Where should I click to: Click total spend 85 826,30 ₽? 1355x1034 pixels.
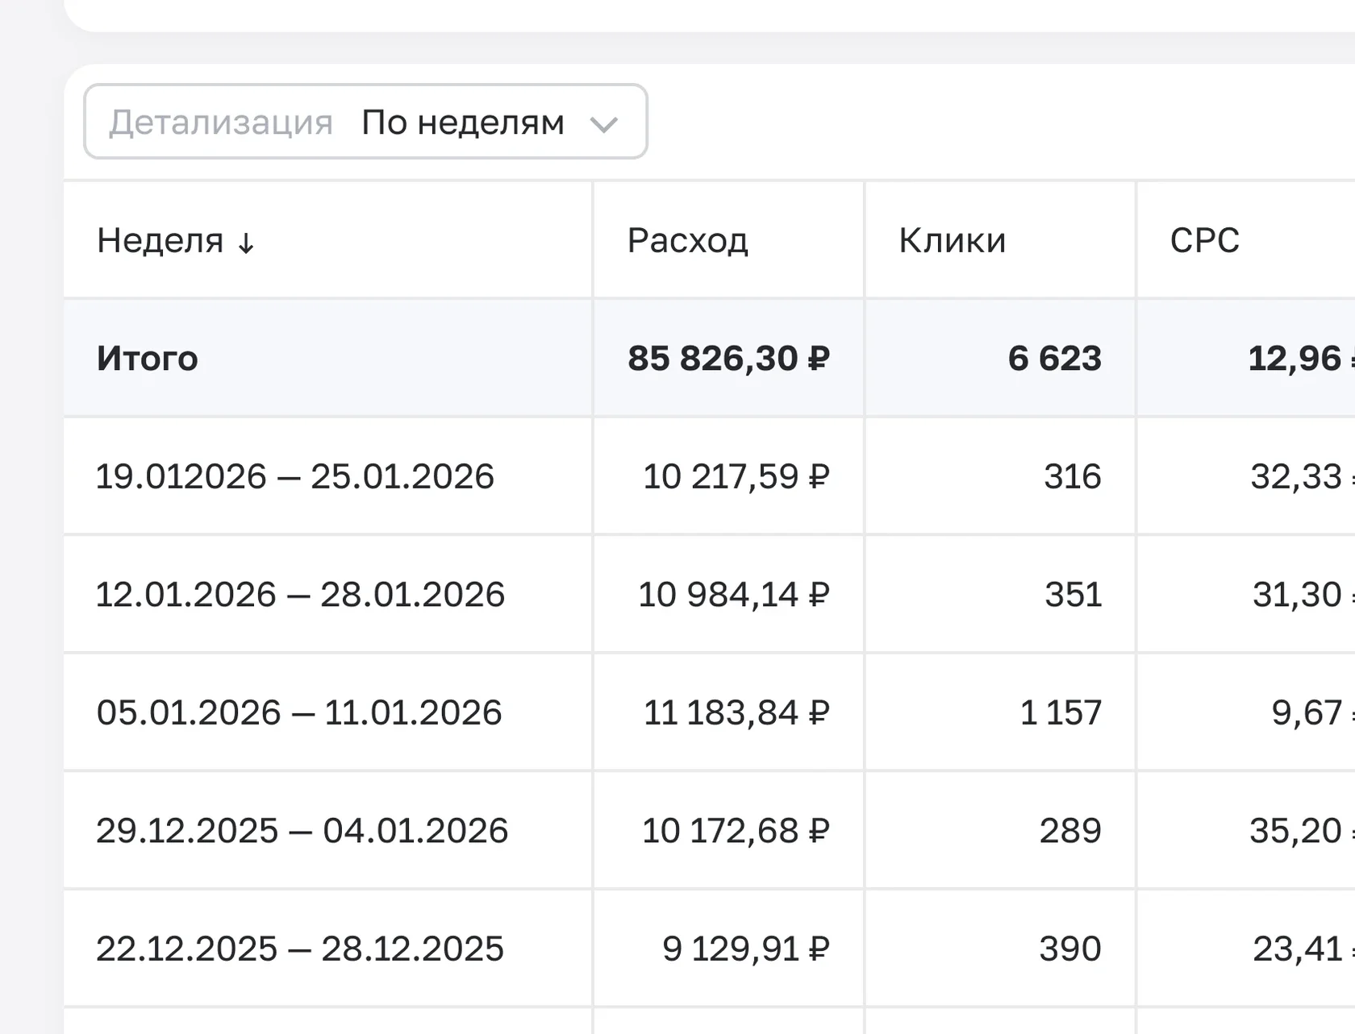(x=728, y=358)
